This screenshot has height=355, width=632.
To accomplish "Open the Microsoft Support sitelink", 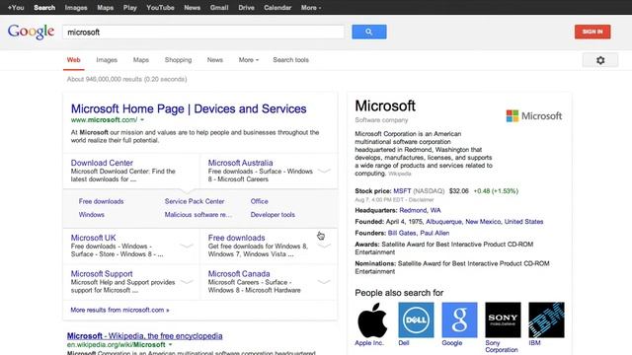I will [102, 274].
